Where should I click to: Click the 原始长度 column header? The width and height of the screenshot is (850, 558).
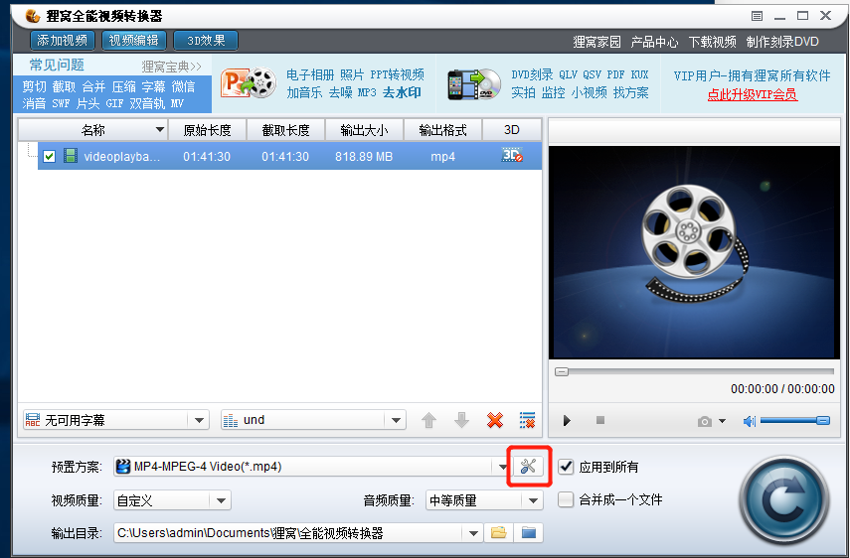pos(207,130)
